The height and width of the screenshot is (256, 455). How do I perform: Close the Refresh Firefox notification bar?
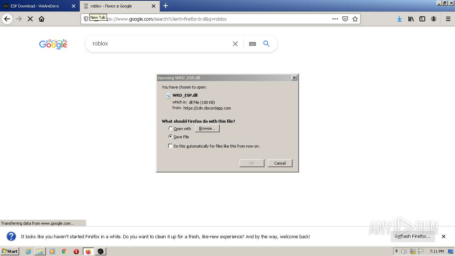coord(444,236)
